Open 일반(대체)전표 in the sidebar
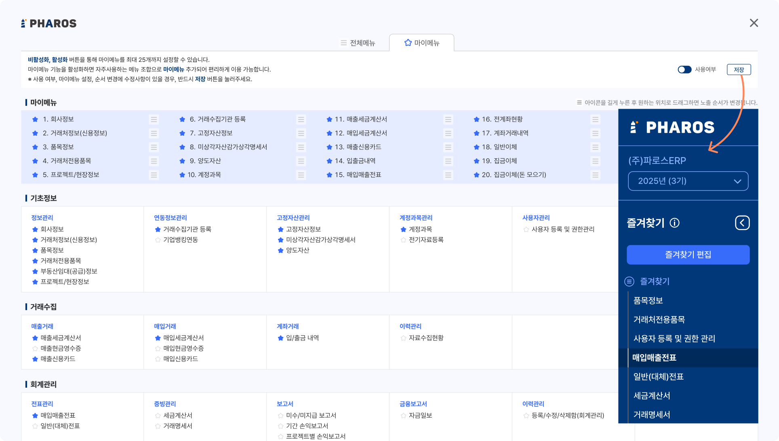This screenshot has height=441, width=779. 658,377
